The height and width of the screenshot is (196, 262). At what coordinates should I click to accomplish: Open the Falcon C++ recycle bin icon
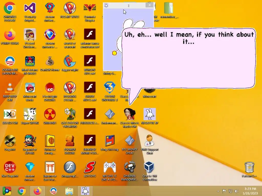pyautogui.click(x=249, y=167)
